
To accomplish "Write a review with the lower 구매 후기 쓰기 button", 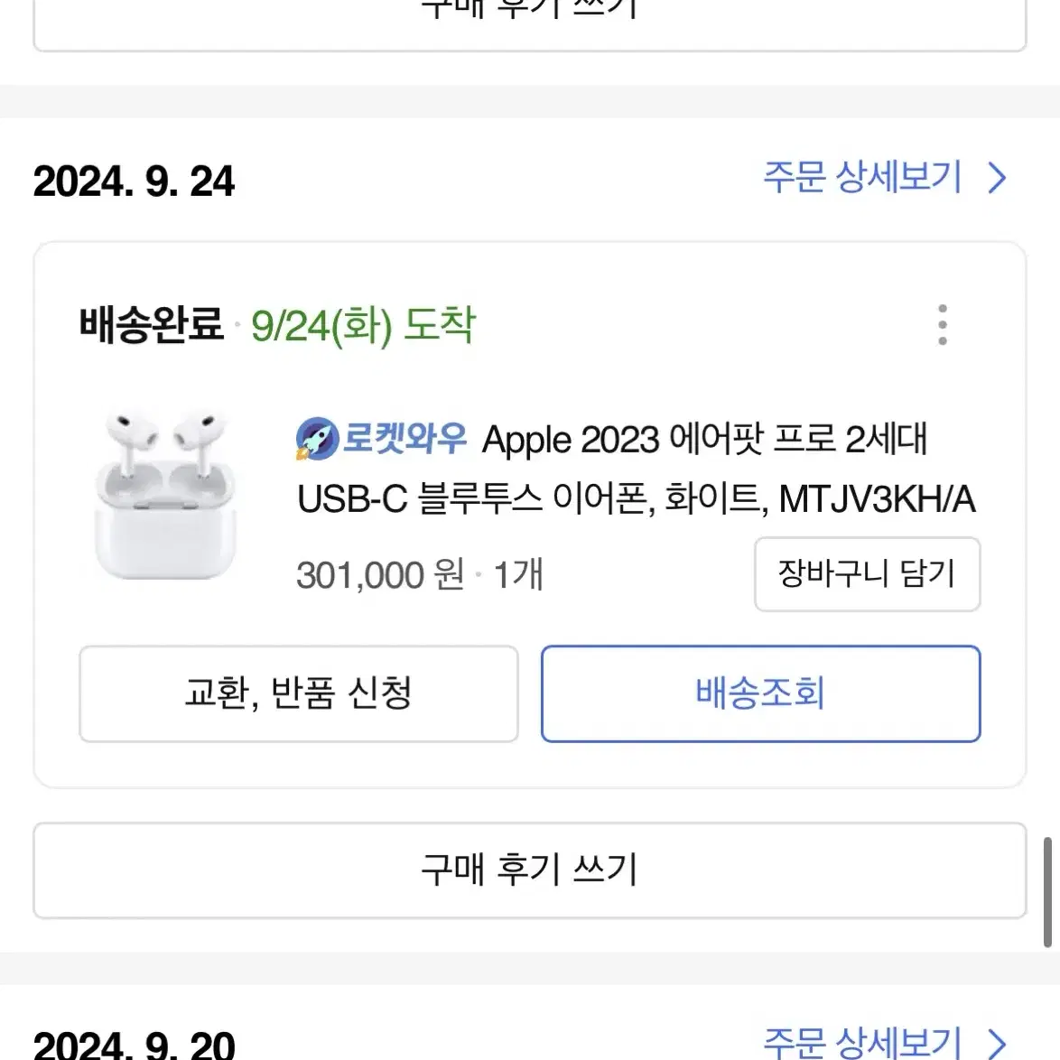I will 530,870.
